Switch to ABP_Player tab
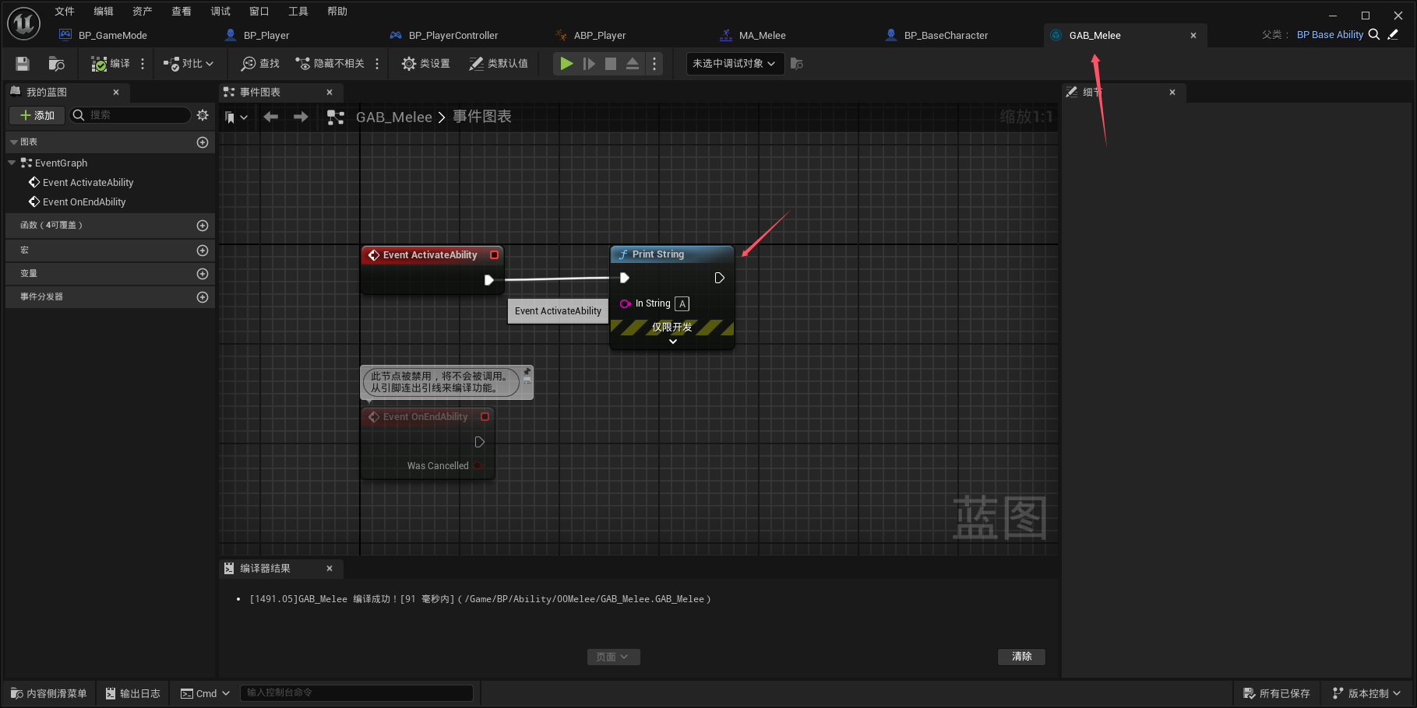Viewport: 1417px width, 708px height. [x=600, y=35]
